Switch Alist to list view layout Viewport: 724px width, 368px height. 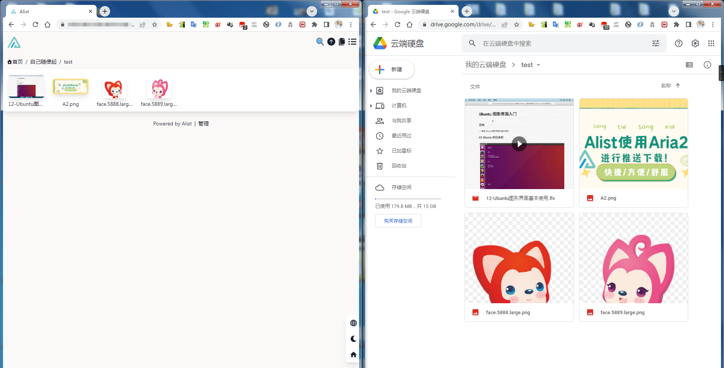click(352, 42)
